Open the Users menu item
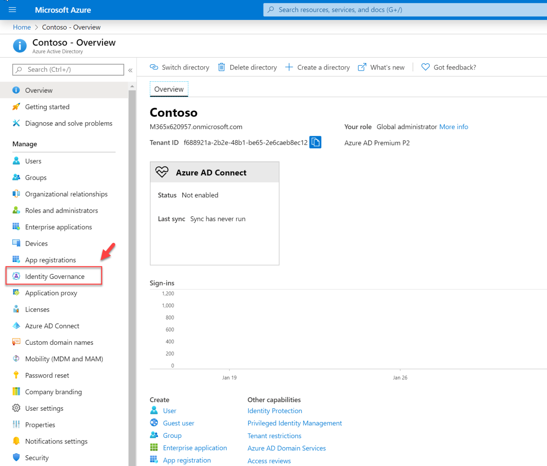This screenshot has height=466, width=547. pos(33,161)
